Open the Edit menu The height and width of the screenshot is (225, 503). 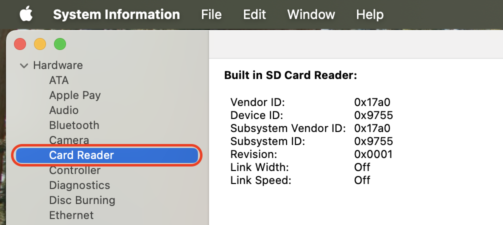254,14
